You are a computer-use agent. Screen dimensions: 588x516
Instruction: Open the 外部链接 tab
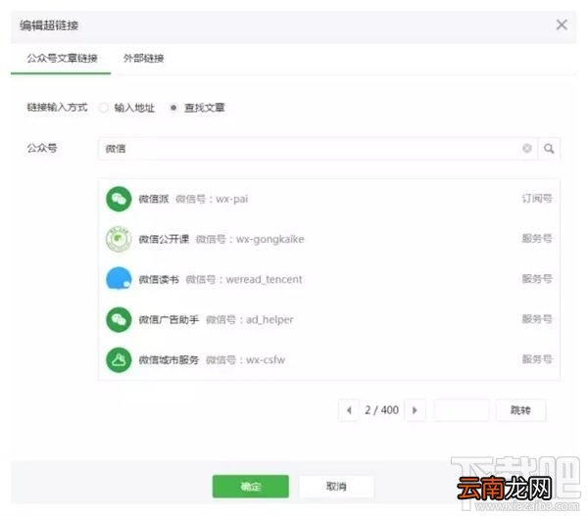(x=144, y=58)
